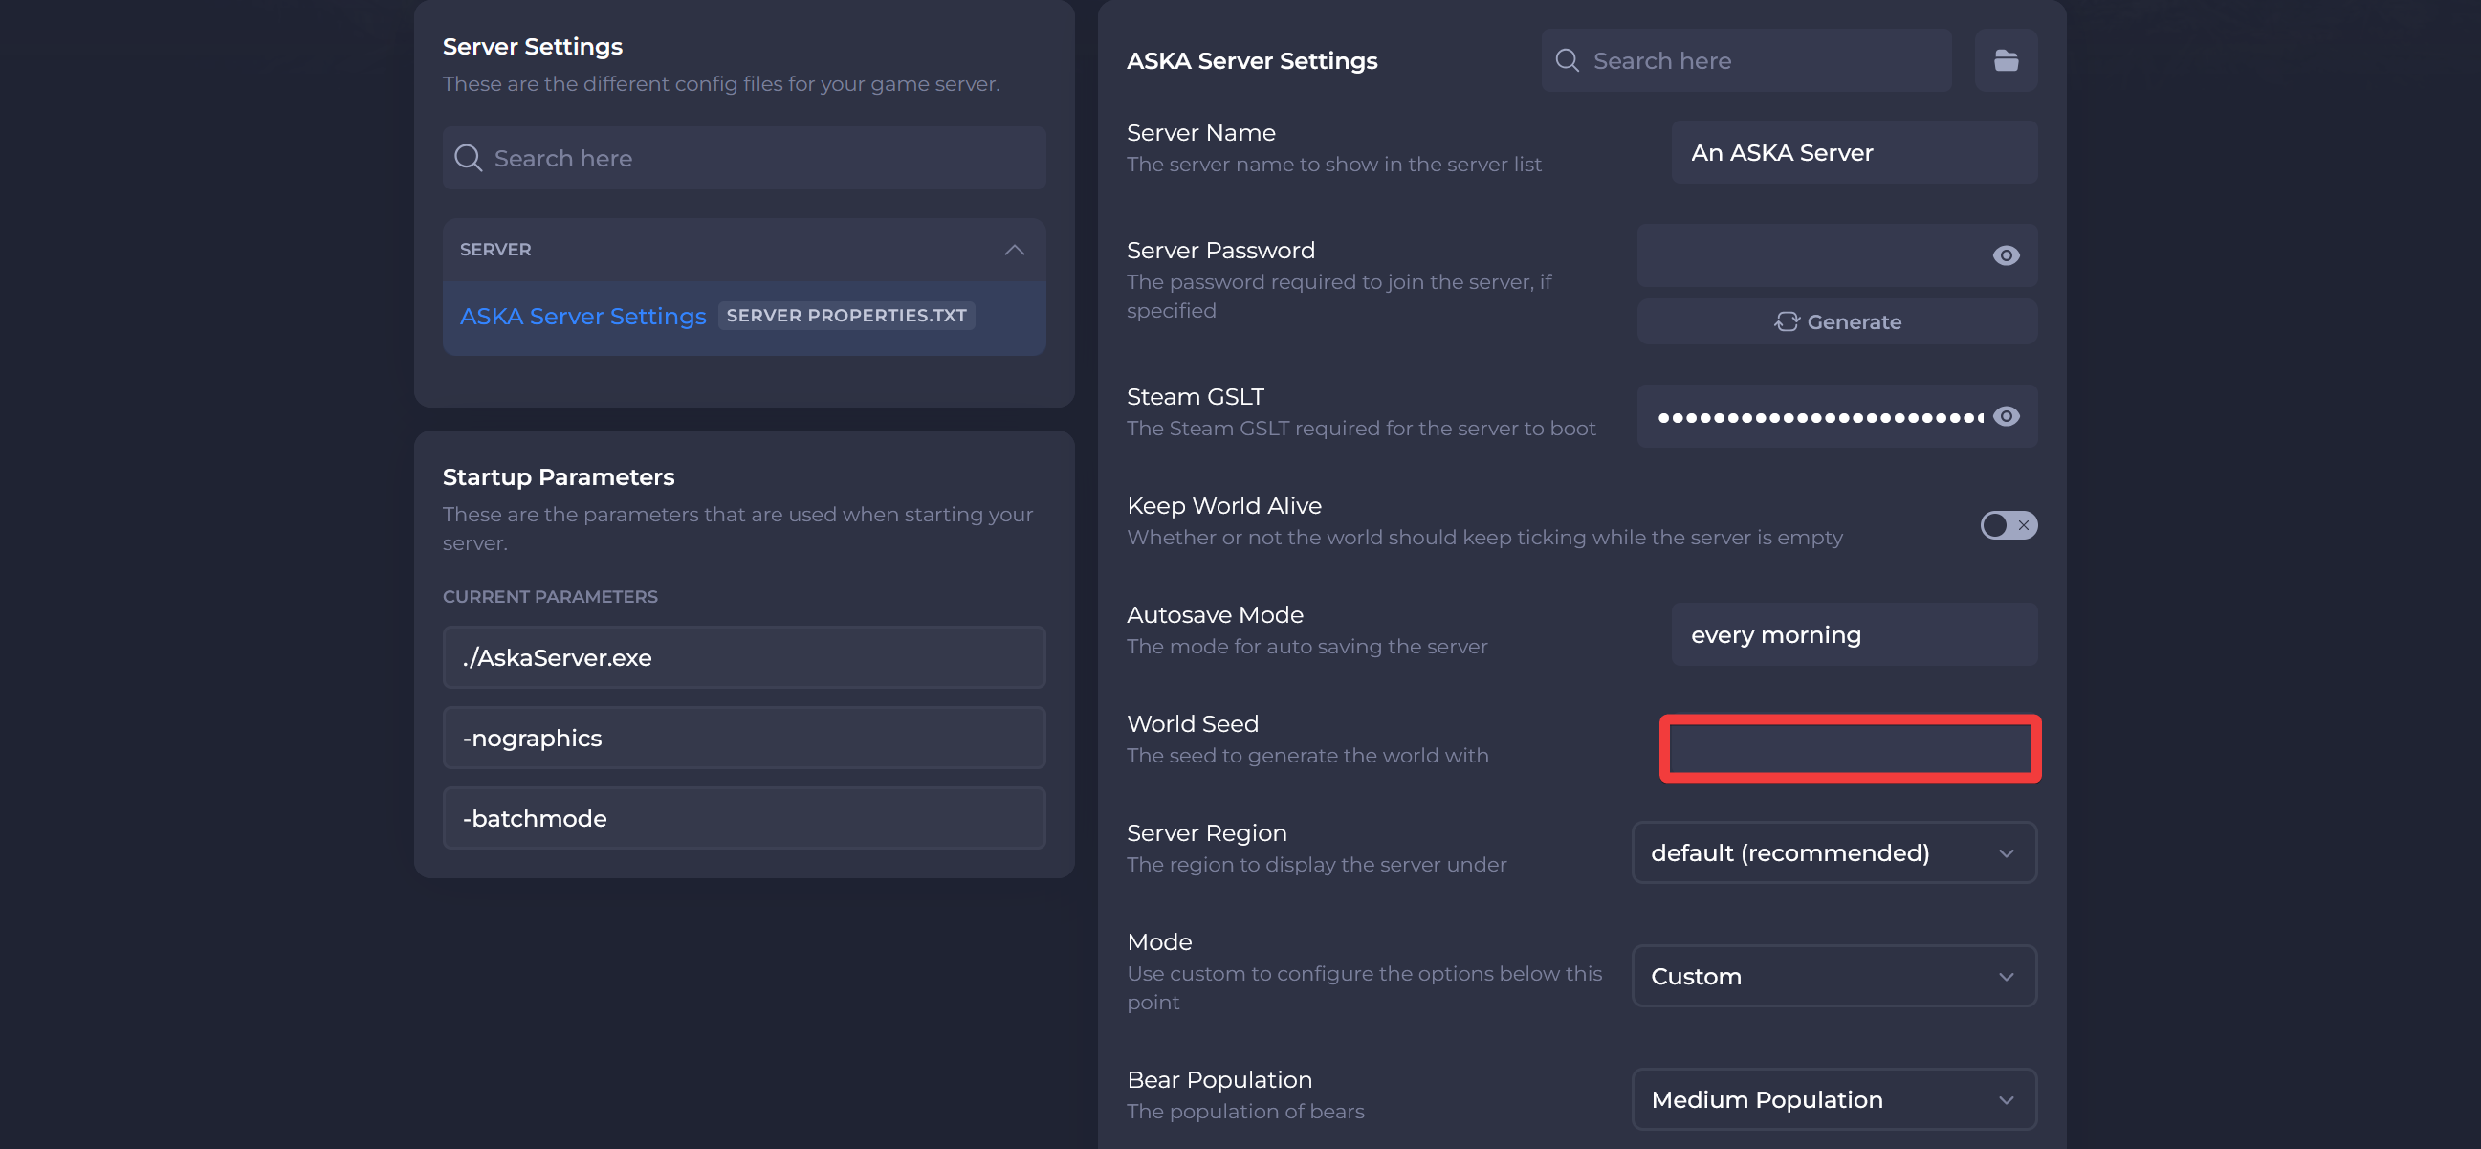Click the refresh icon on Generate button
This screenshot has width=2481, height=1149.
[x=1787, y=321]
